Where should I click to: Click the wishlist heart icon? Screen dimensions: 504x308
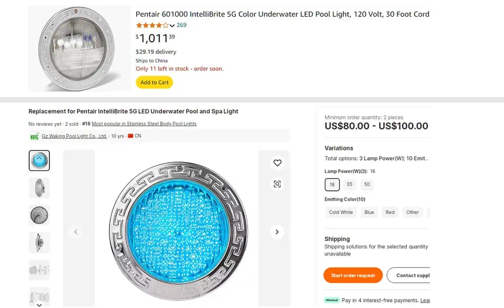pyautogui.click(x=277, y=163)
